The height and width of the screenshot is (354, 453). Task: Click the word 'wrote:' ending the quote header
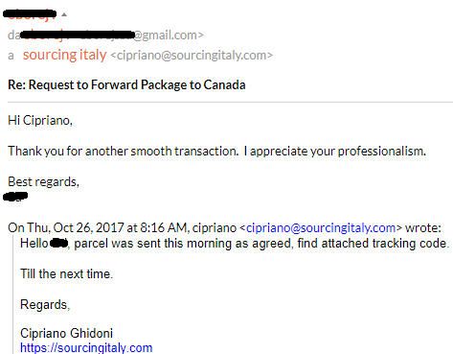pos(423,228)
